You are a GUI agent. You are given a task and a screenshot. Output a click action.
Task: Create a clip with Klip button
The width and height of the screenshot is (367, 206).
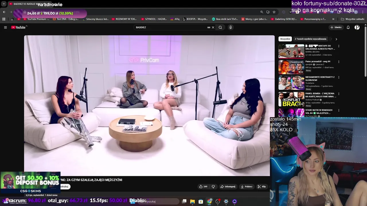[x=262, y=187]
